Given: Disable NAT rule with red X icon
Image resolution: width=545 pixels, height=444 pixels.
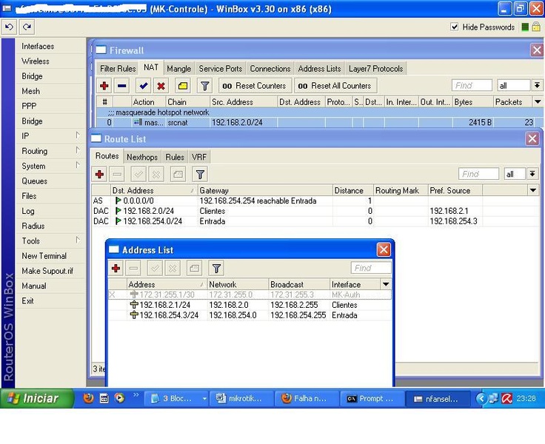Looking at the screenshot, I should click(x=161, y=86).
